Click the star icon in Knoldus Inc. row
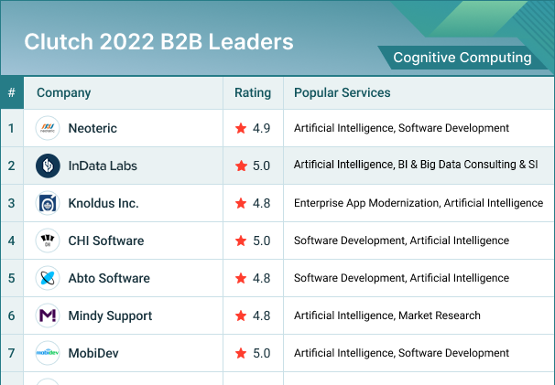Viewport: 555px width, 385px height. click(241, 203)
